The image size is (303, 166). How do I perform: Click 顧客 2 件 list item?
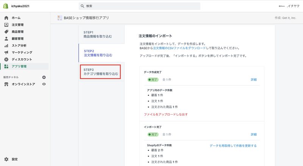[x=157, y=150]
